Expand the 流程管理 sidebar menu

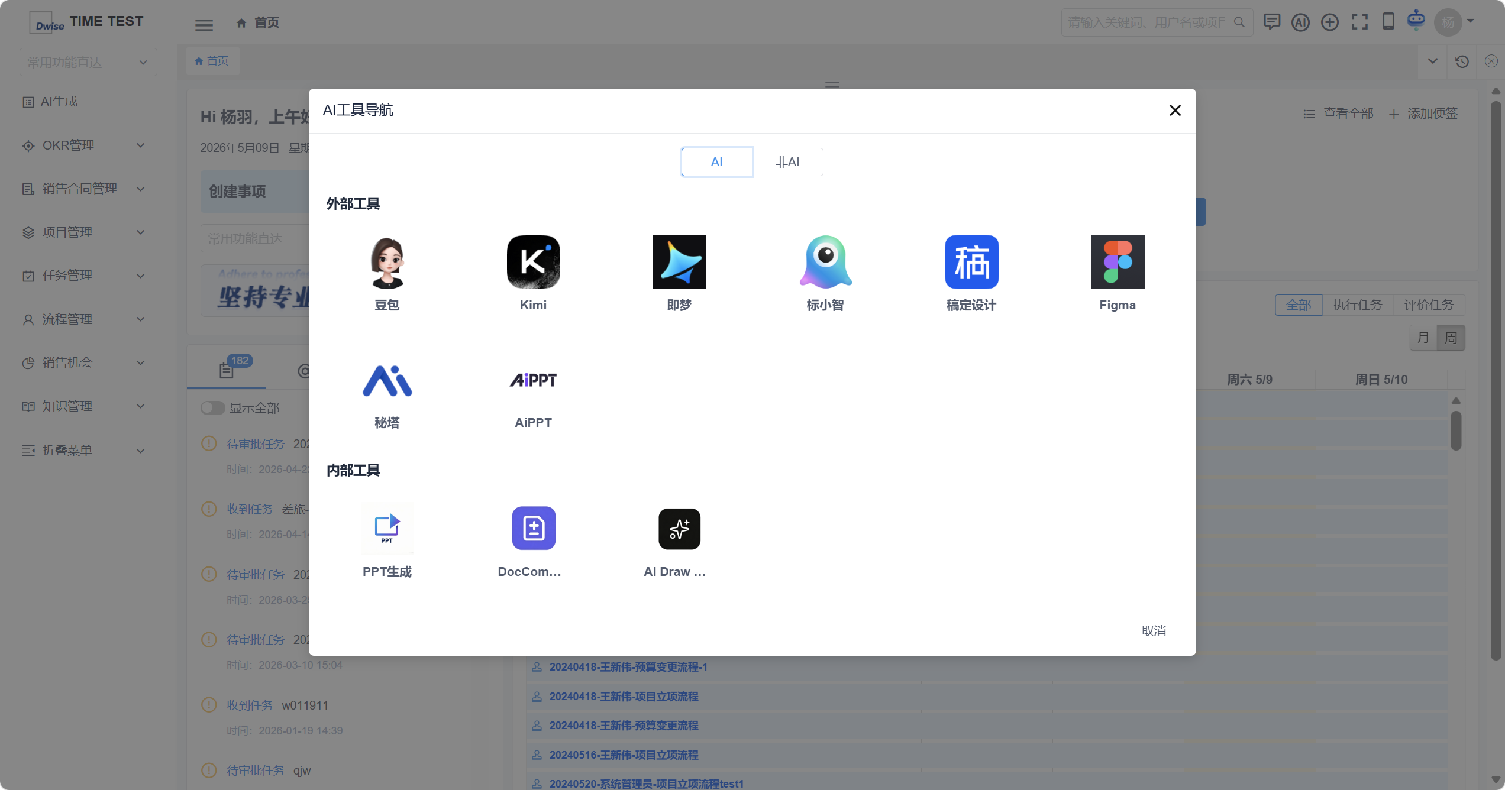click(x=83, y=319)
